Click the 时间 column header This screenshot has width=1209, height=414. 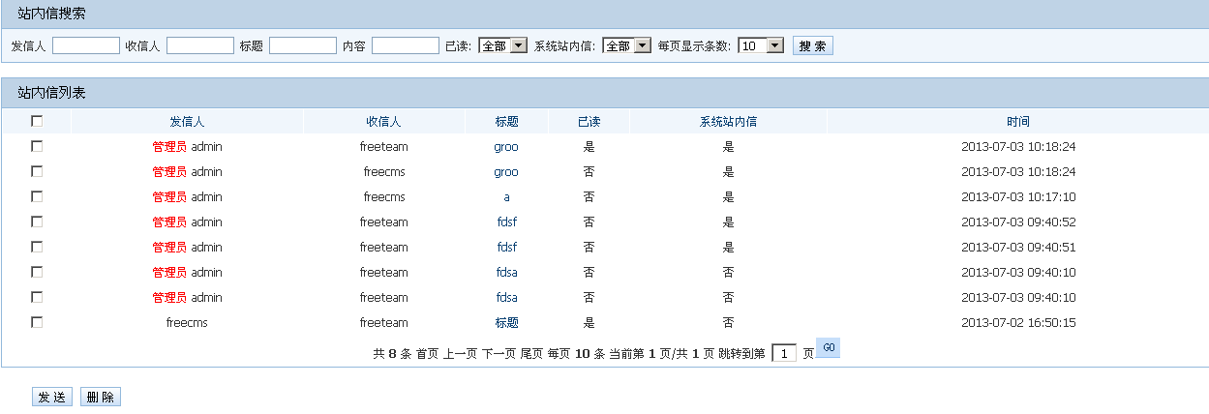pos(1018,122)
